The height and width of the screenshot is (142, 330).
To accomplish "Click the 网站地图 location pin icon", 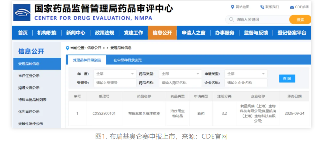I will pyautogui.click(x=233, y=7).
